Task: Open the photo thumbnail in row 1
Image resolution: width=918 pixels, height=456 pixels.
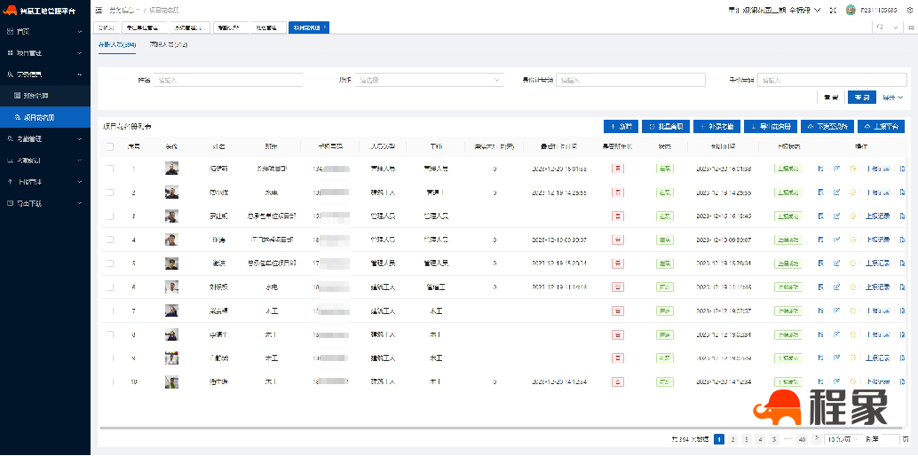Action: pos(171,169)
